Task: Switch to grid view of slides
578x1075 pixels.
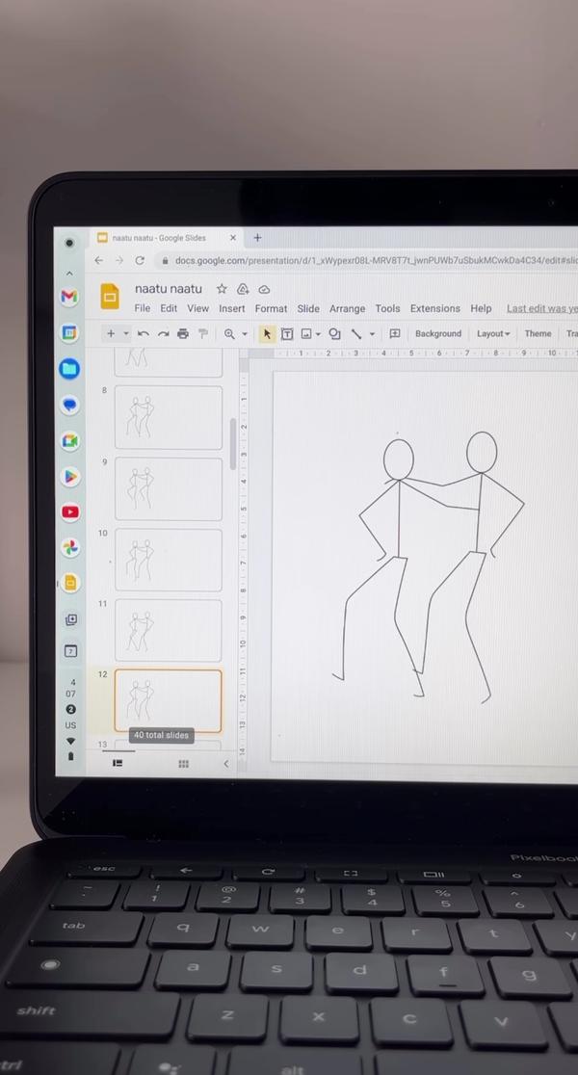Action: click(183, 763)
